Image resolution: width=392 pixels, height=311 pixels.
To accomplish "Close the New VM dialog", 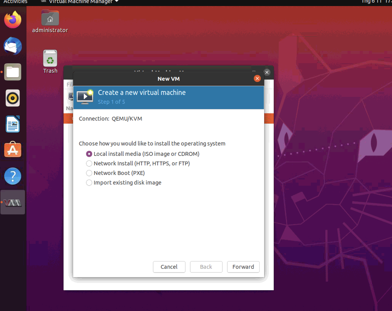I will (x=257, y=79).
